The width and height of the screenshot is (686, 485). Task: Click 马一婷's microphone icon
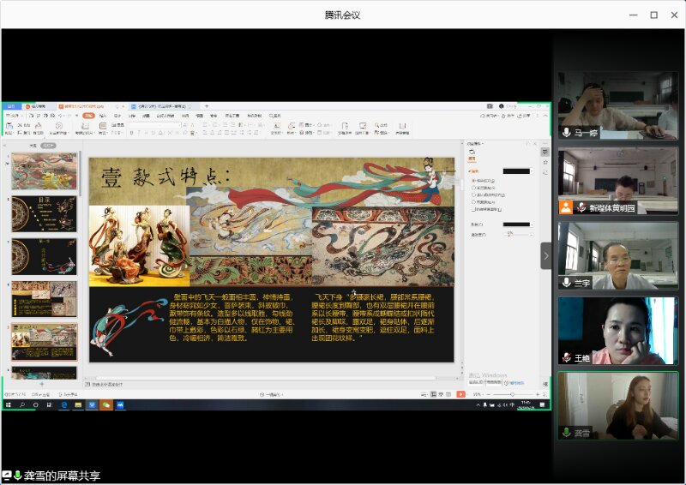coord(567,133)
